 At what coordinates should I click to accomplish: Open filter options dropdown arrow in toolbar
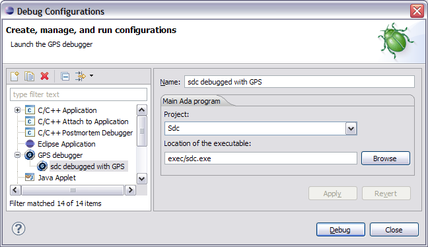(91, 75)
